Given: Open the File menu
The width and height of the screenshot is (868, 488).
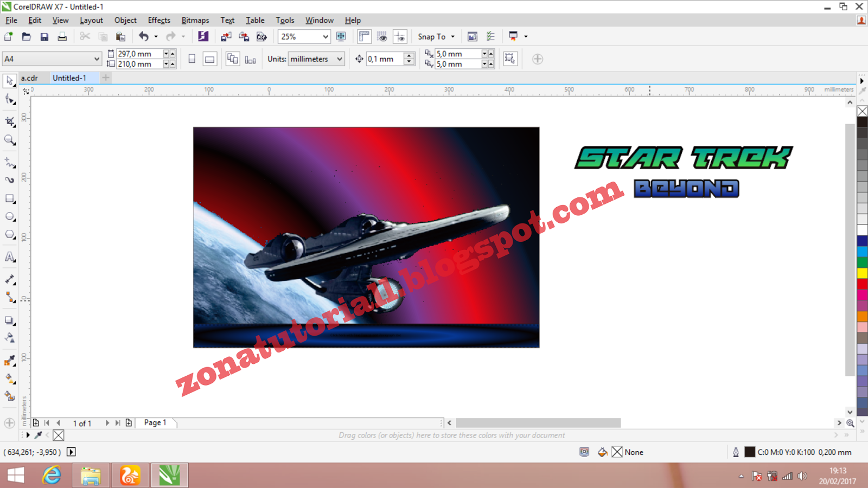Looking at the screenshot, I should pyautogui.click(x=11, y=20).
